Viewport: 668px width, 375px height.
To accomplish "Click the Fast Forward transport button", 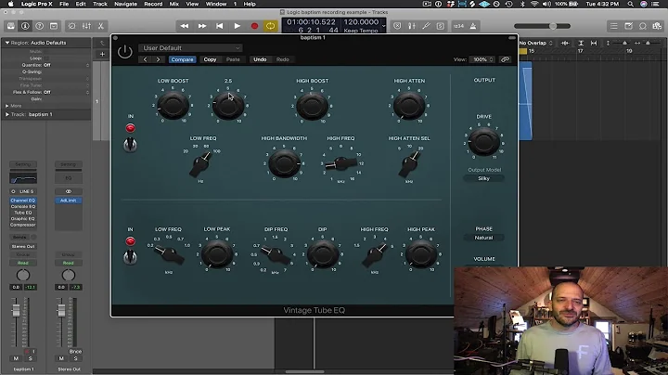I will click(202, 26).
